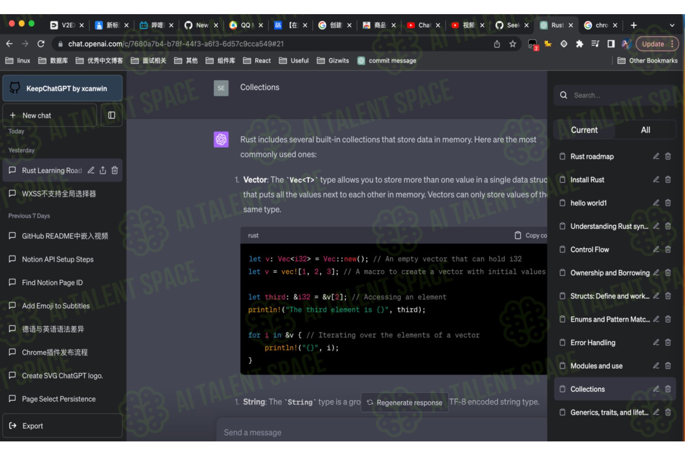
Task: Open the extensions puzzle icon
Action: [580, 44]
